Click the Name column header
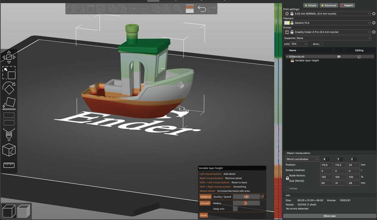Viewport: 377px width, 220px height. [292, 50]
